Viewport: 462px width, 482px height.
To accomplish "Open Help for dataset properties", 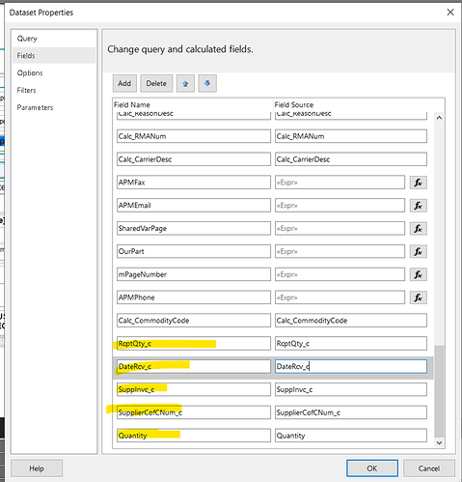I will click(37, 468).
